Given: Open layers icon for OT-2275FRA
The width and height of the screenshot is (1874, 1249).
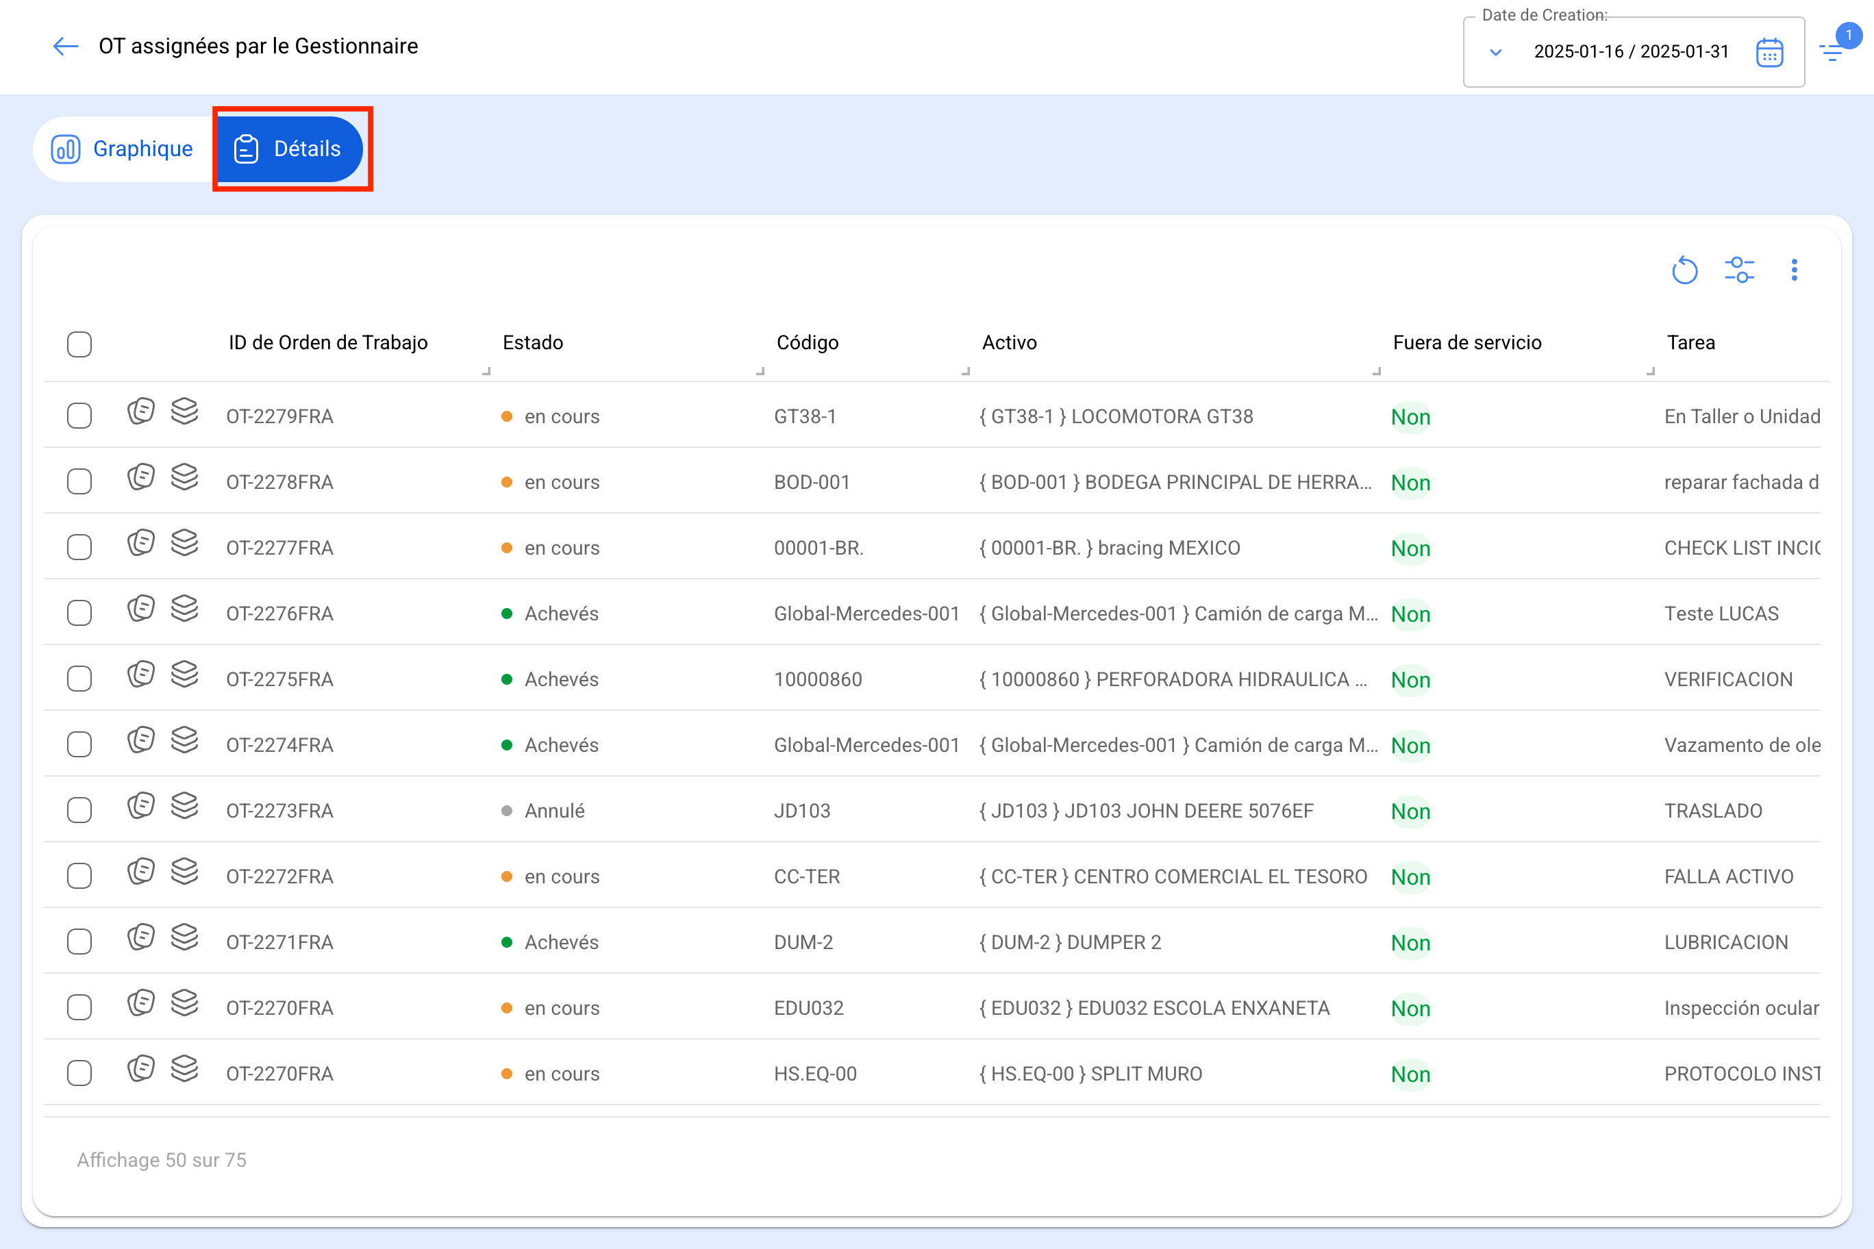Looking at the screenshot, I should point(185,674).
